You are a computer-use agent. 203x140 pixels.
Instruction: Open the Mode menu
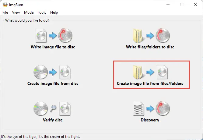(x=29, y=12)
